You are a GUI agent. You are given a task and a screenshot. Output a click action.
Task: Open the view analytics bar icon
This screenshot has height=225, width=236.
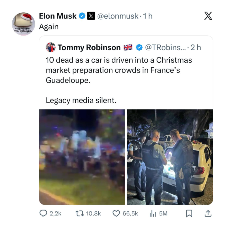pyautogui.click(x=152, y=213)
